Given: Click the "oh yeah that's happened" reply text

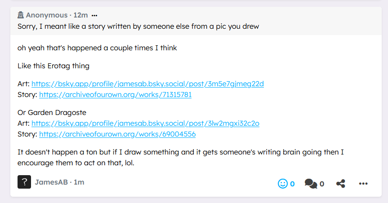Looking at the screenshot, I should point(97,48).
